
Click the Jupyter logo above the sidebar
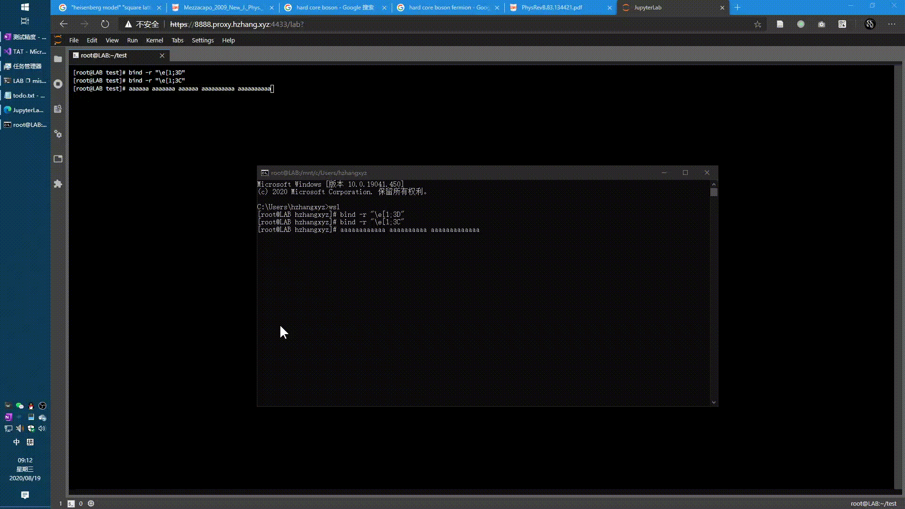57,40
